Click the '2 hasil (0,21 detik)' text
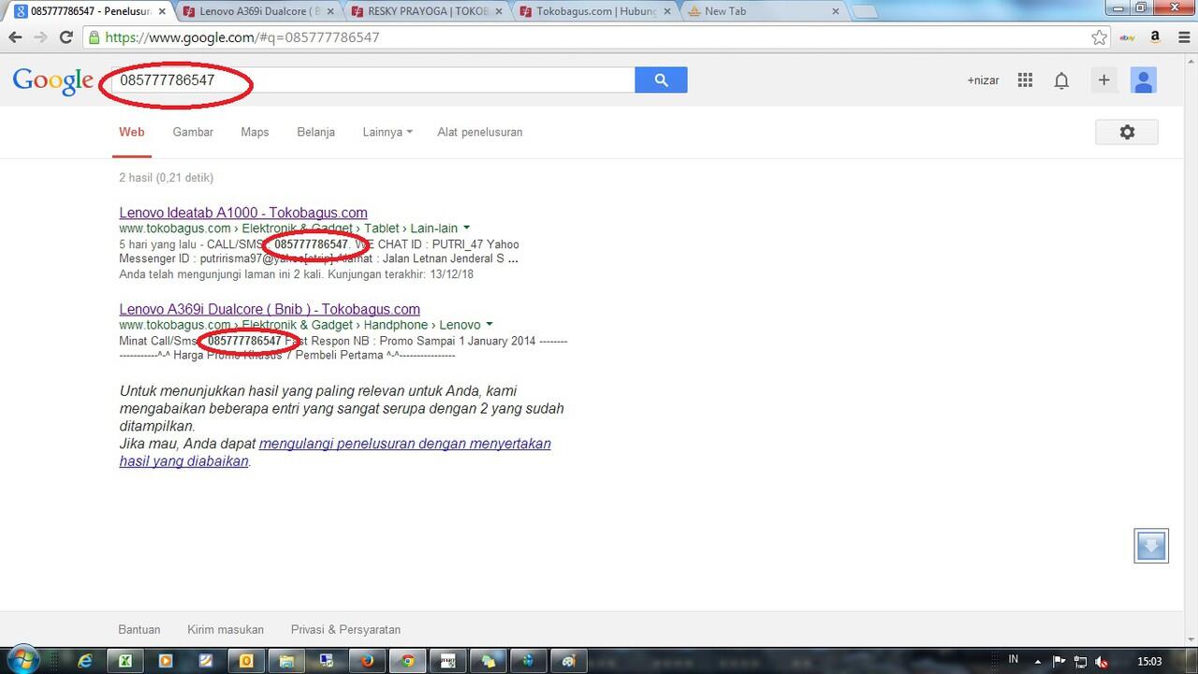This screenshot has height=674, width=1198. [167, 177]
